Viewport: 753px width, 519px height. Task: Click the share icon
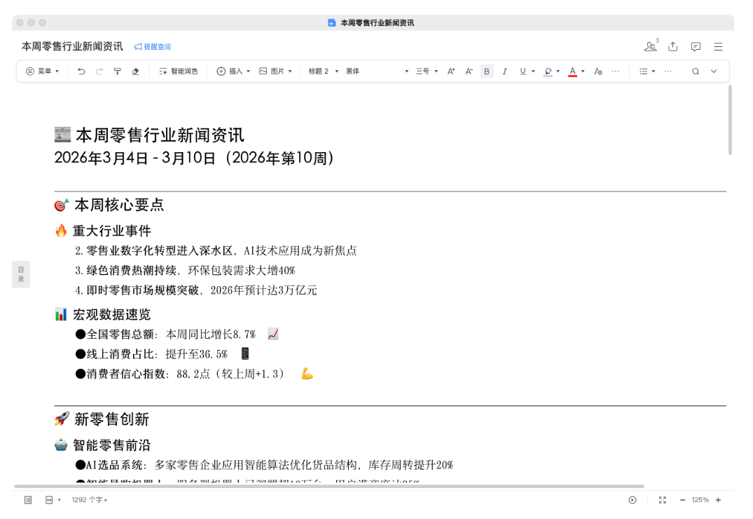point(672,46)
